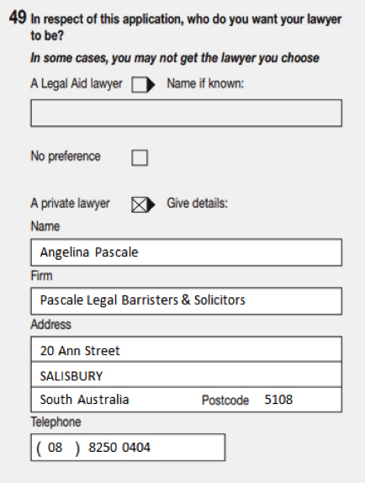Select the South Australia state text
Image resolution: width=365 pixels, height=483 pixels.
click(84, 400)
